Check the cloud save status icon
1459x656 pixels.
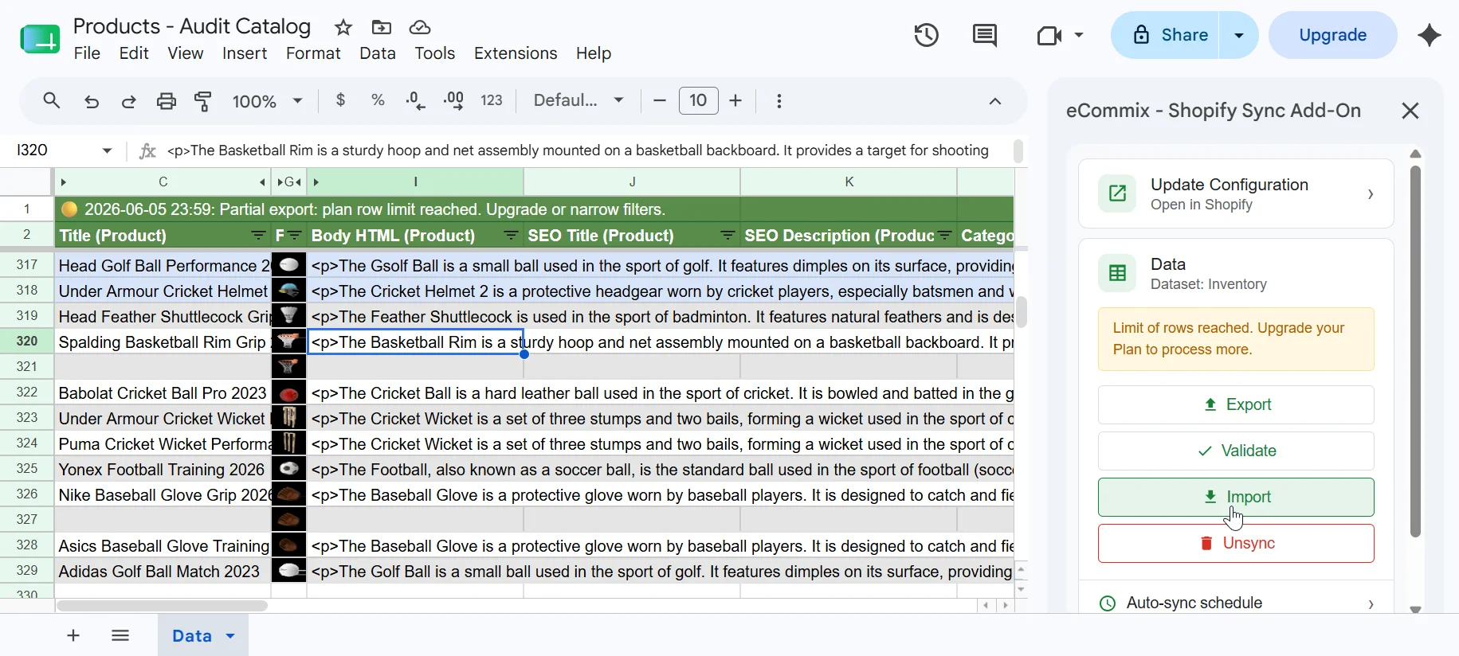(420, 28)
